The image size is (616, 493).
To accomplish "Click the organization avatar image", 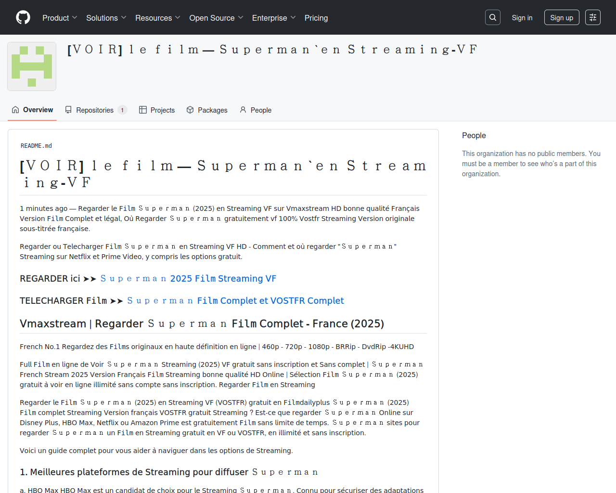I will coord(32,66).
